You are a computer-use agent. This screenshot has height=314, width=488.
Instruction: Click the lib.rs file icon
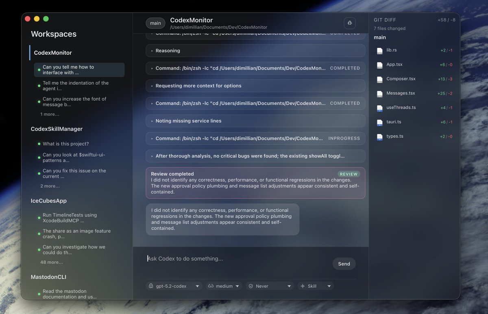coord(380,51)
